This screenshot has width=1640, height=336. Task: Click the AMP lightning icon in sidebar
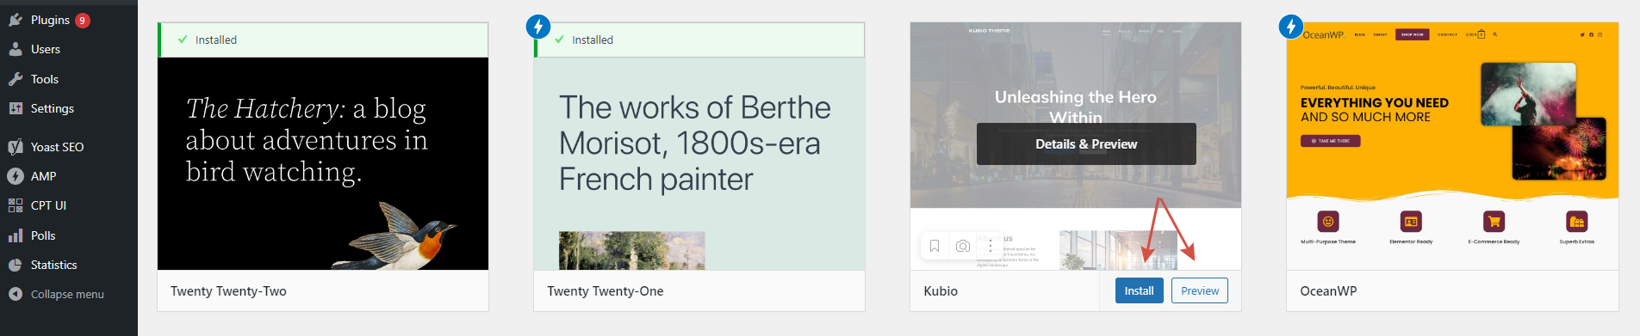[x=16, y=176]
